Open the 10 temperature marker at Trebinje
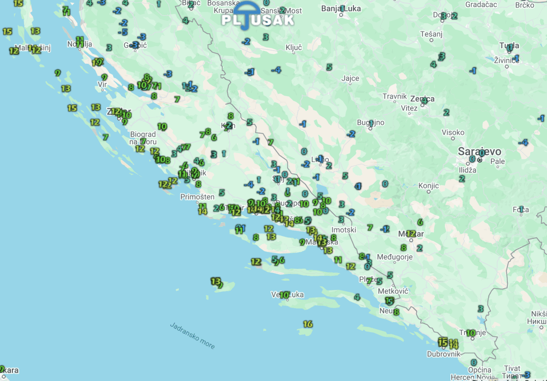Screen dimensions: 547x381 tap(470, 333)
